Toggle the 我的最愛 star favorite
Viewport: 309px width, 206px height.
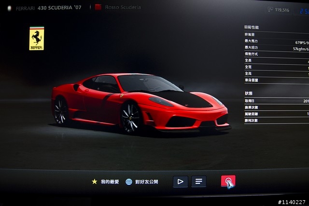pyautogui.click(x=95, y=181)
